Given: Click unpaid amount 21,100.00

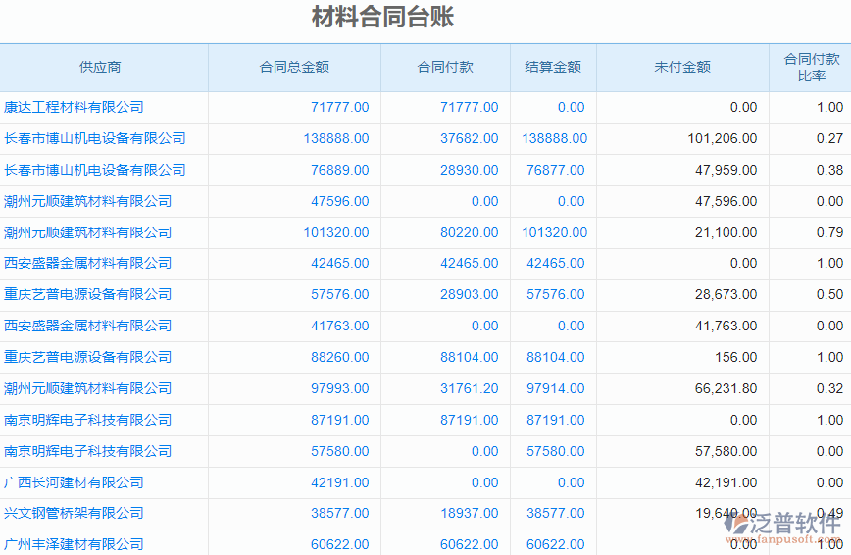Looking at the screenshot, I should [726, 233].
